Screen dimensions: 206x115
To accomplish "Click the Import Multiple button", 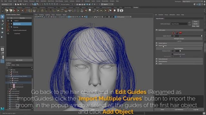I will (179, 48).
